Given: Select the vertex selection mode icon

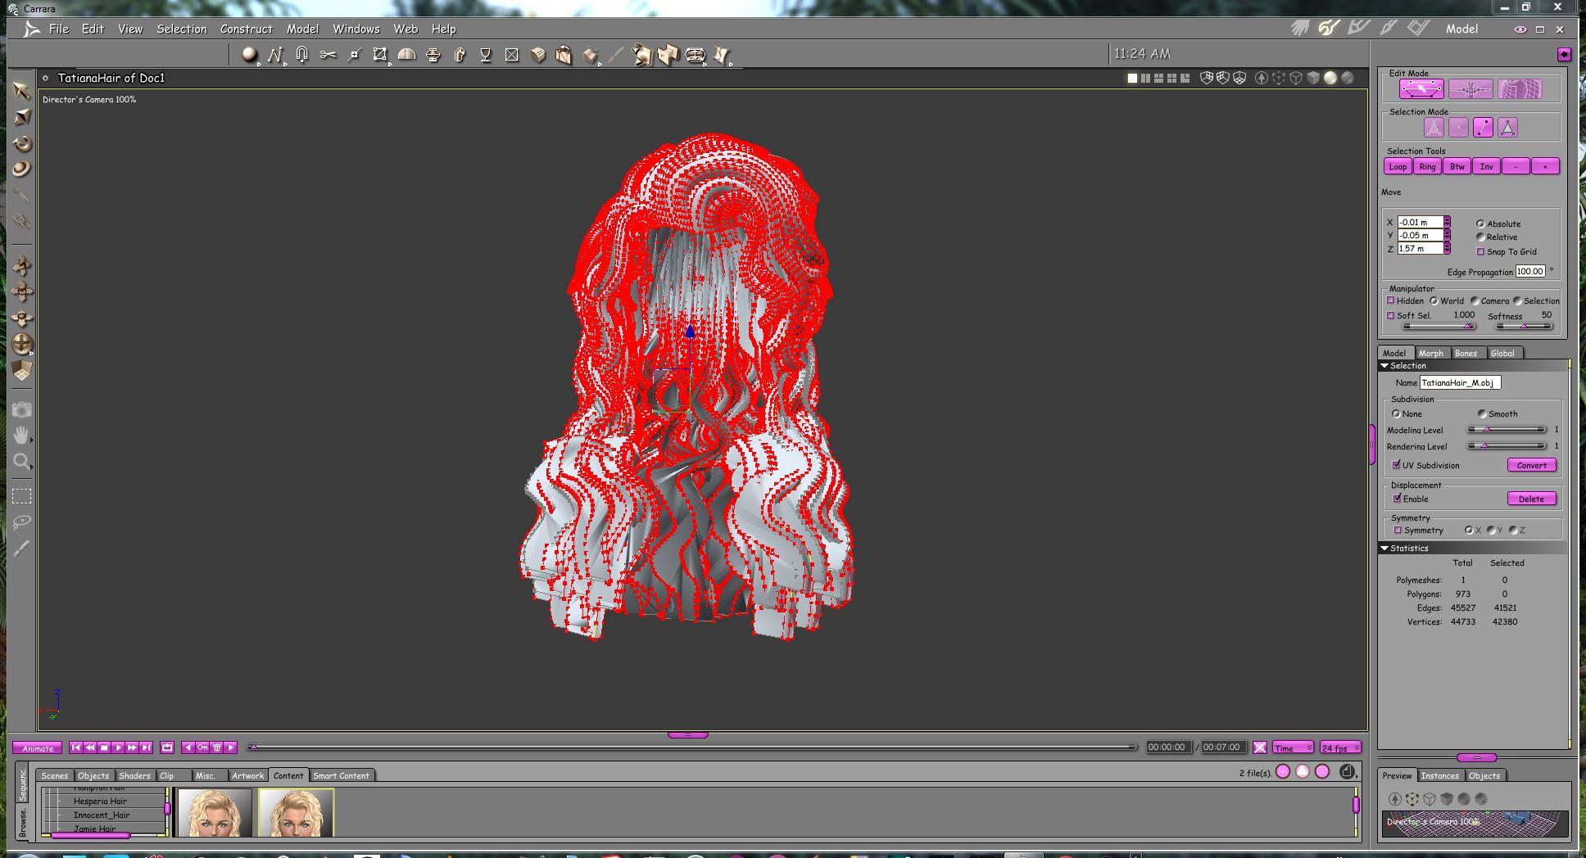Looking at the screenshot, I should click(1458, 128).
